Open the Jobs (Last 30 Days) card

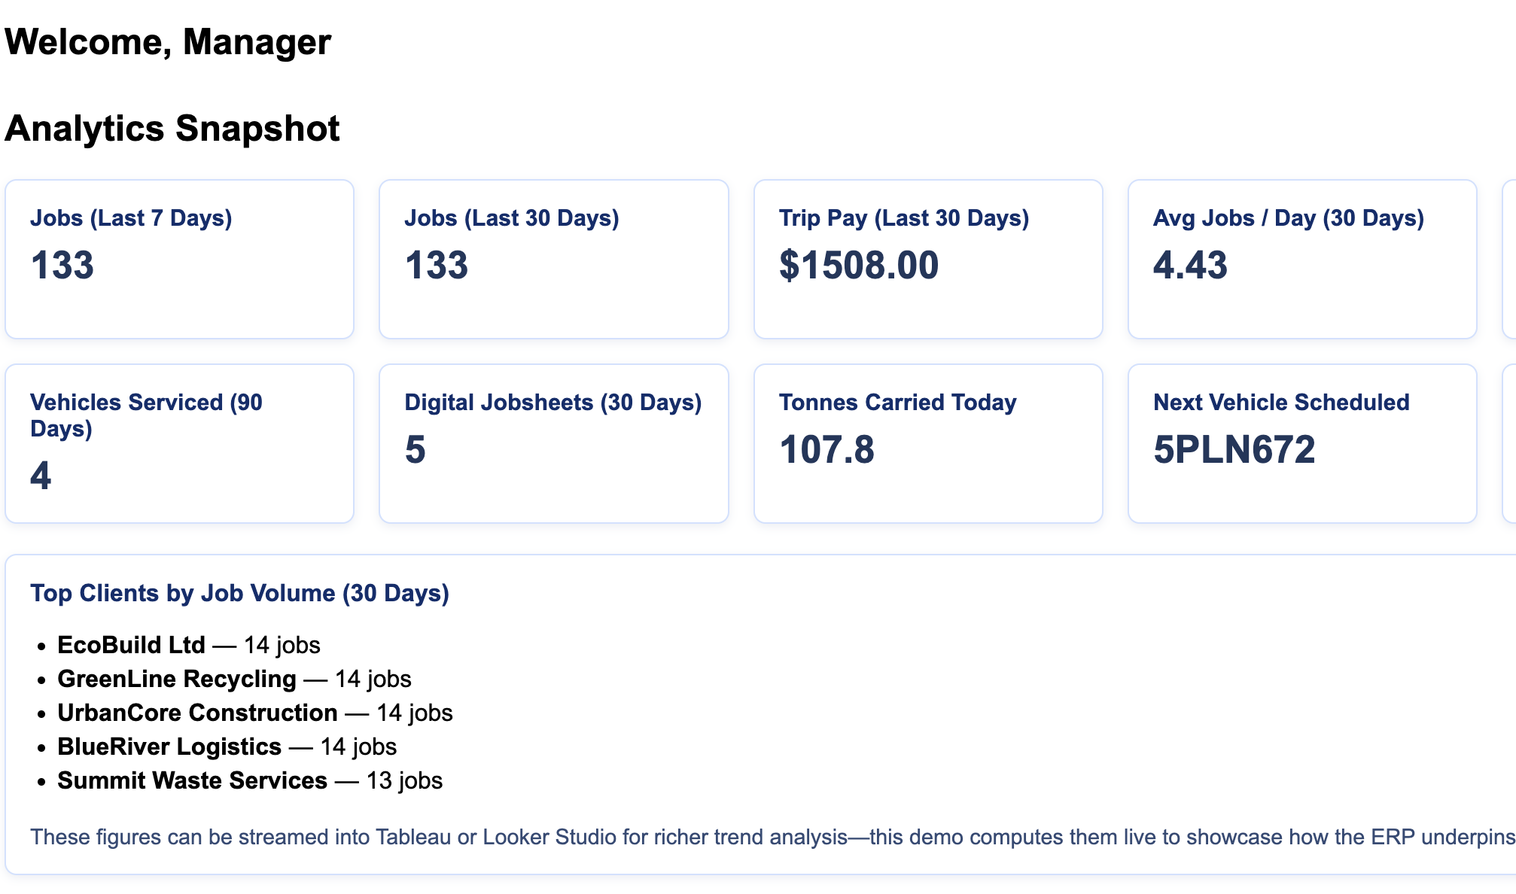click(x=553, y=259)
